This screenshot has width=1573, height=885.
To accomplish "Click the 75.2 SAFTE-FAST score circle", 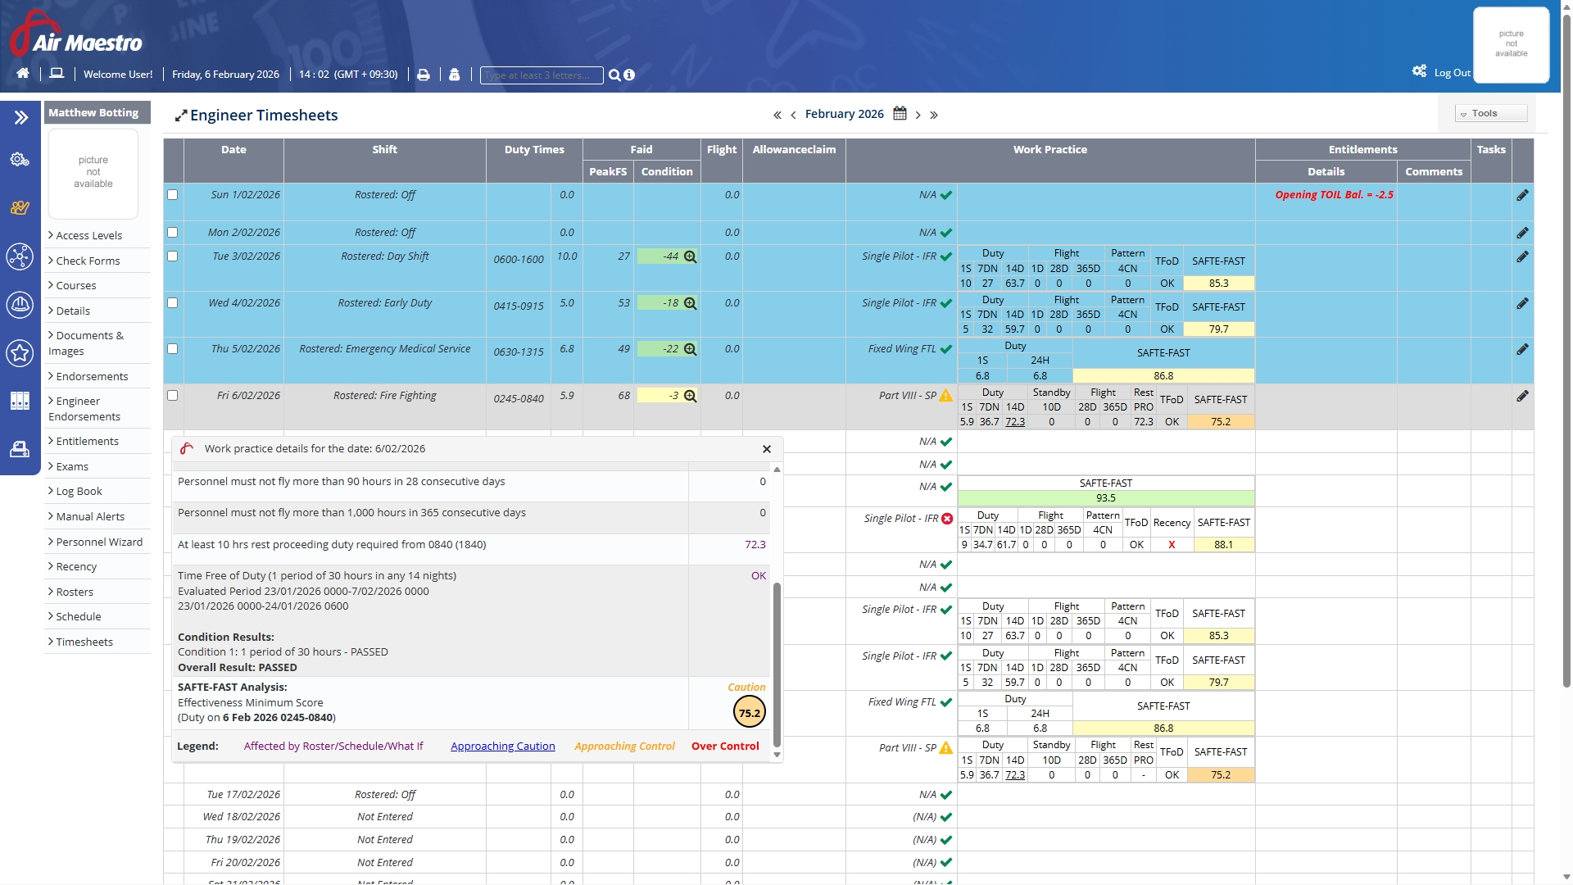I will point(749,713).
